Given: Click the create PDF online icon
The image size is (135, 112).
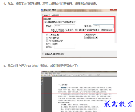Looking at the screenshot, I should pyautogui.click(x=49, y=75).
